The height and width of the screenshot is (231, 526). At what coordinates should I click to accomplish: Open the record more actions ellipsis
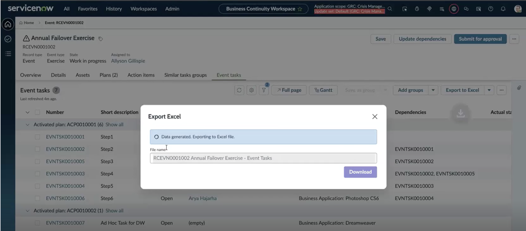[514, 39]
